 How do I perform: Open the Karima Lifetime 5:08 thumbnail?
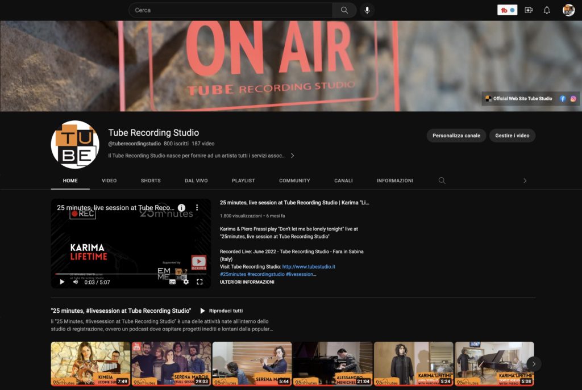(494, 364)
